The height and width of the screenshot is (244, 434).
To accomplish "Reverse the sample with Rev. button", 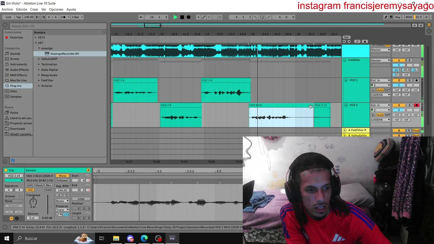I will coord(48,185).
